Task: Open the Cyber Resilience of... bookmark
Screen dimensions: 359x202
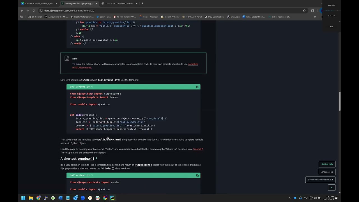Action: click(x=279, y=17)
